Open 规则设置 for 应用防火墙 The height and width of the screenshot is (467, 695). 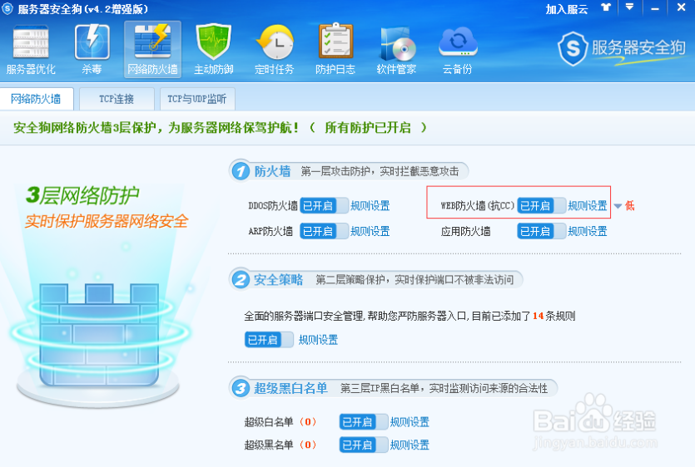(588, 231)
